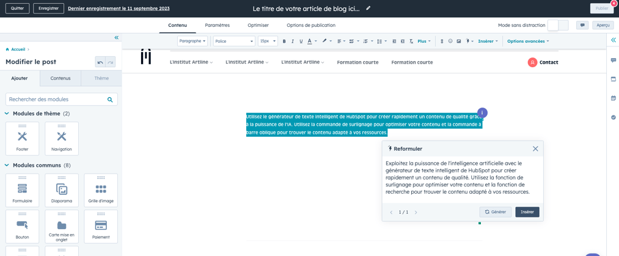Click the search magnifier in module search
Image resolution: width=619 pixels, height=256 pixels.
[x=110, y=100]
